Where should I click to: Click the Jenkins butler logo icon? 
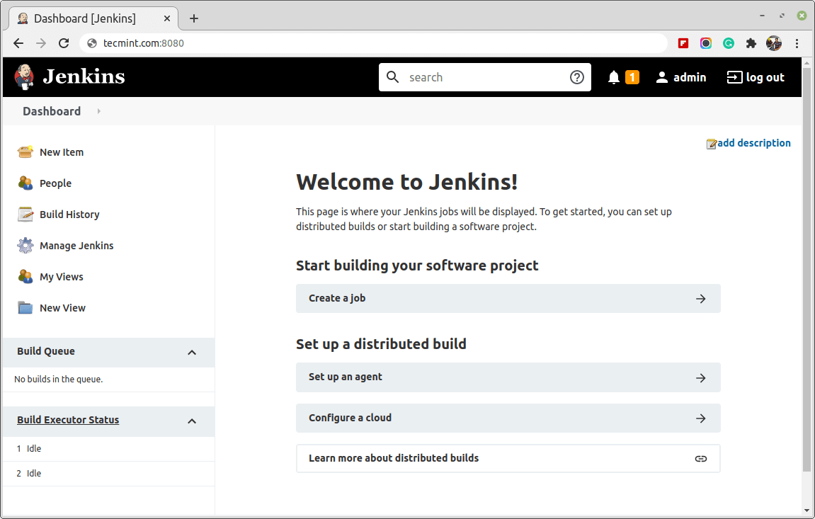[x=24, y=77]
